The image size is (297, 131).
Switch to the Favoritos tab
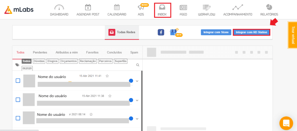[x=92, y=52]
